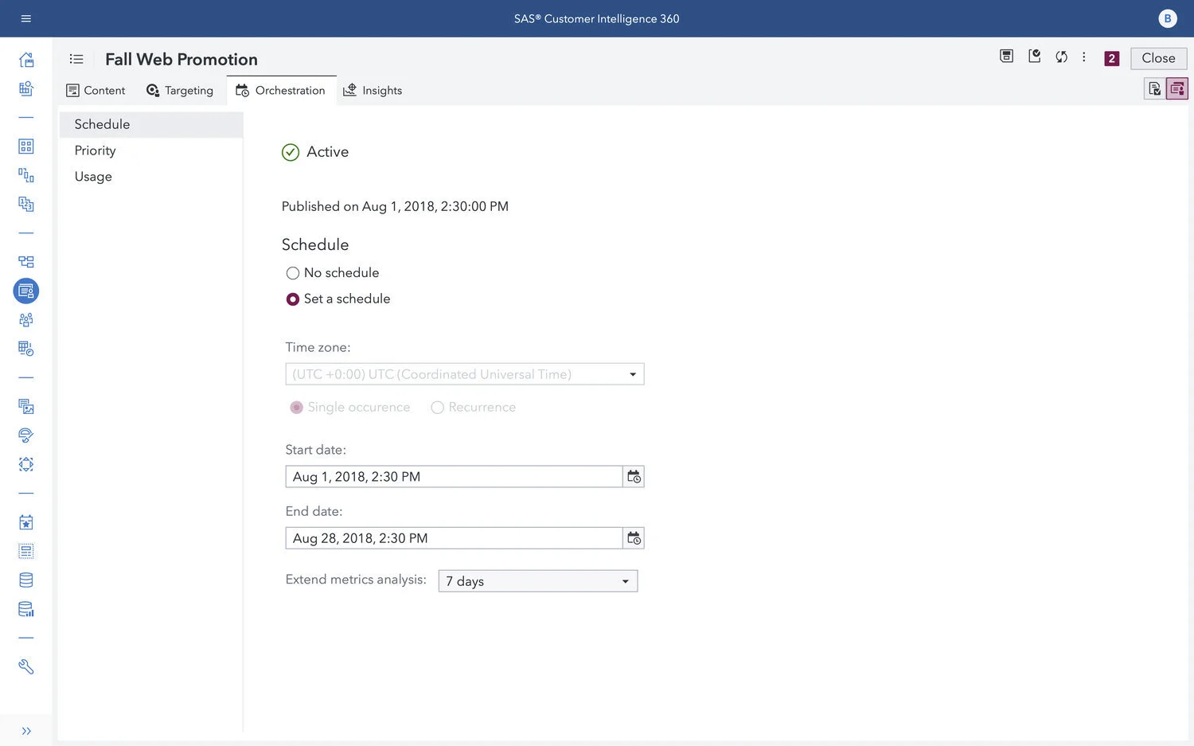
Task: Select Schedule in the left panel
Action: tap(151, 124)
